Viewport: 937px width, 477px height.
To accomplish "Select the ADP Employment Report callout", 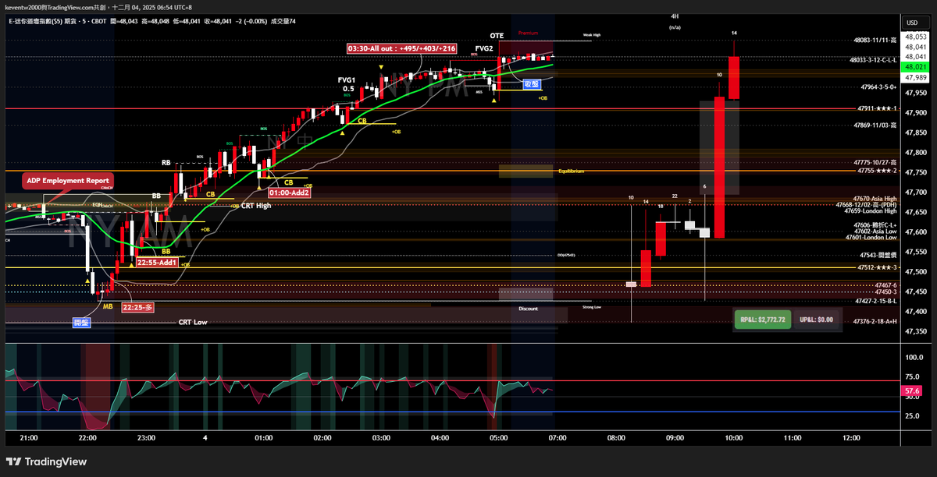I will pyautogui.click(x=68, y=180).
